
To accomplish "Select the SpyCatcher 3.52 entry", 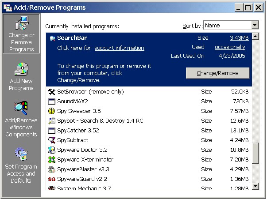I will tap(149, 131).
